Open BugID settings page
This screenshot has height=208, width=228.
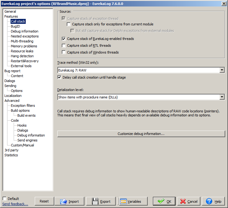tap(16, 26)
